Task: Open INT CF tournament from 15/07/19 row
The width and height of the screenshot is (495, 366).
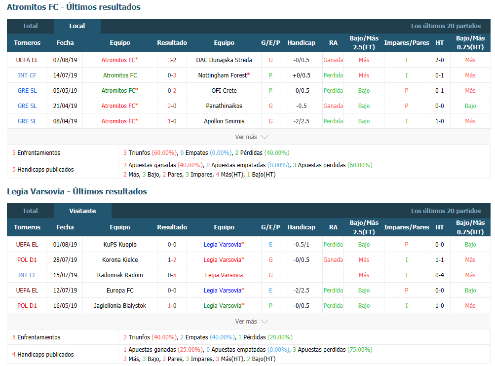Action: click(27, 275)
